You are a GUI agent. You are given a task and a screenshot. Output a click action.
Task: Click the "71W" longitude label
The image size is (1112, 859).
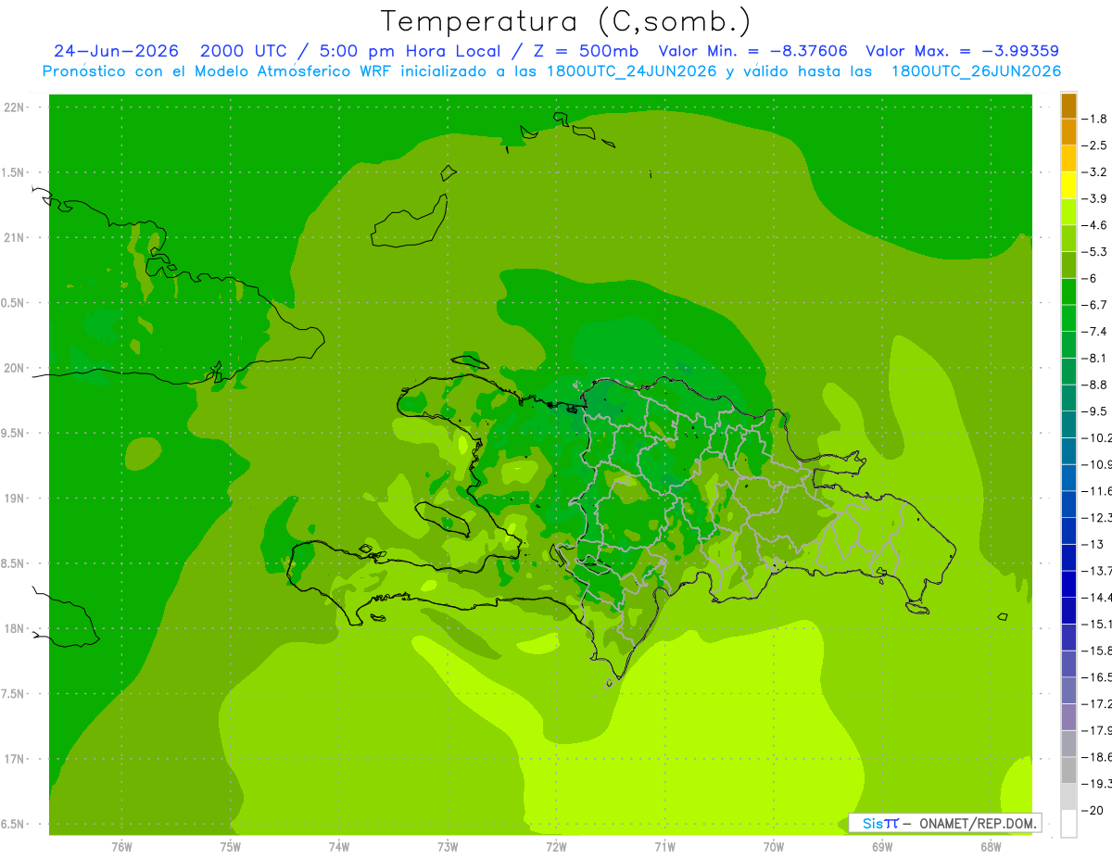coord(664,847)
